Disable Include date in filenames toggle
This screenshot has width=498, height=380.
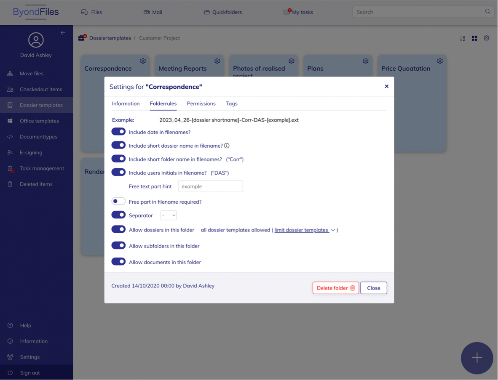[x=118, y=132]
